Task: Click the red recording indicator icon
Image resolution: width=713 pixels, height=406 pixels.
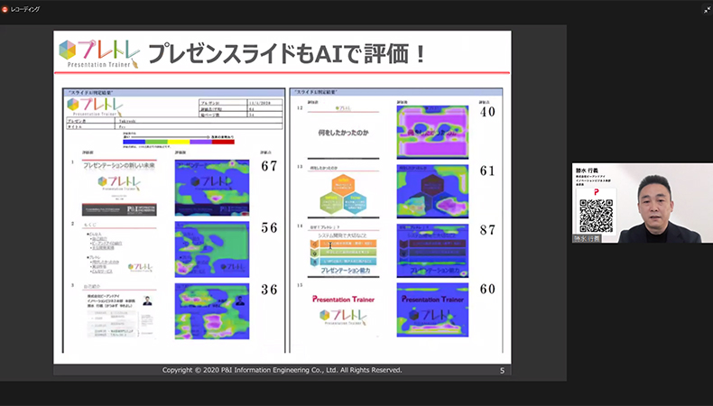Action: (5, 9)
